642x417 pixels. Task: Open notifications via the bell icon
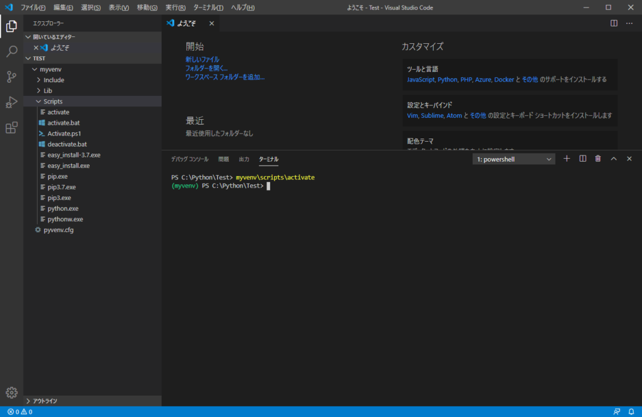[631, 411]
